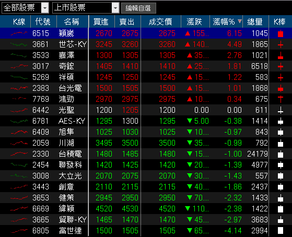Screen dimensions: 292x237
Task: Select stock name 健策
Action: click(x=66, y=198)
